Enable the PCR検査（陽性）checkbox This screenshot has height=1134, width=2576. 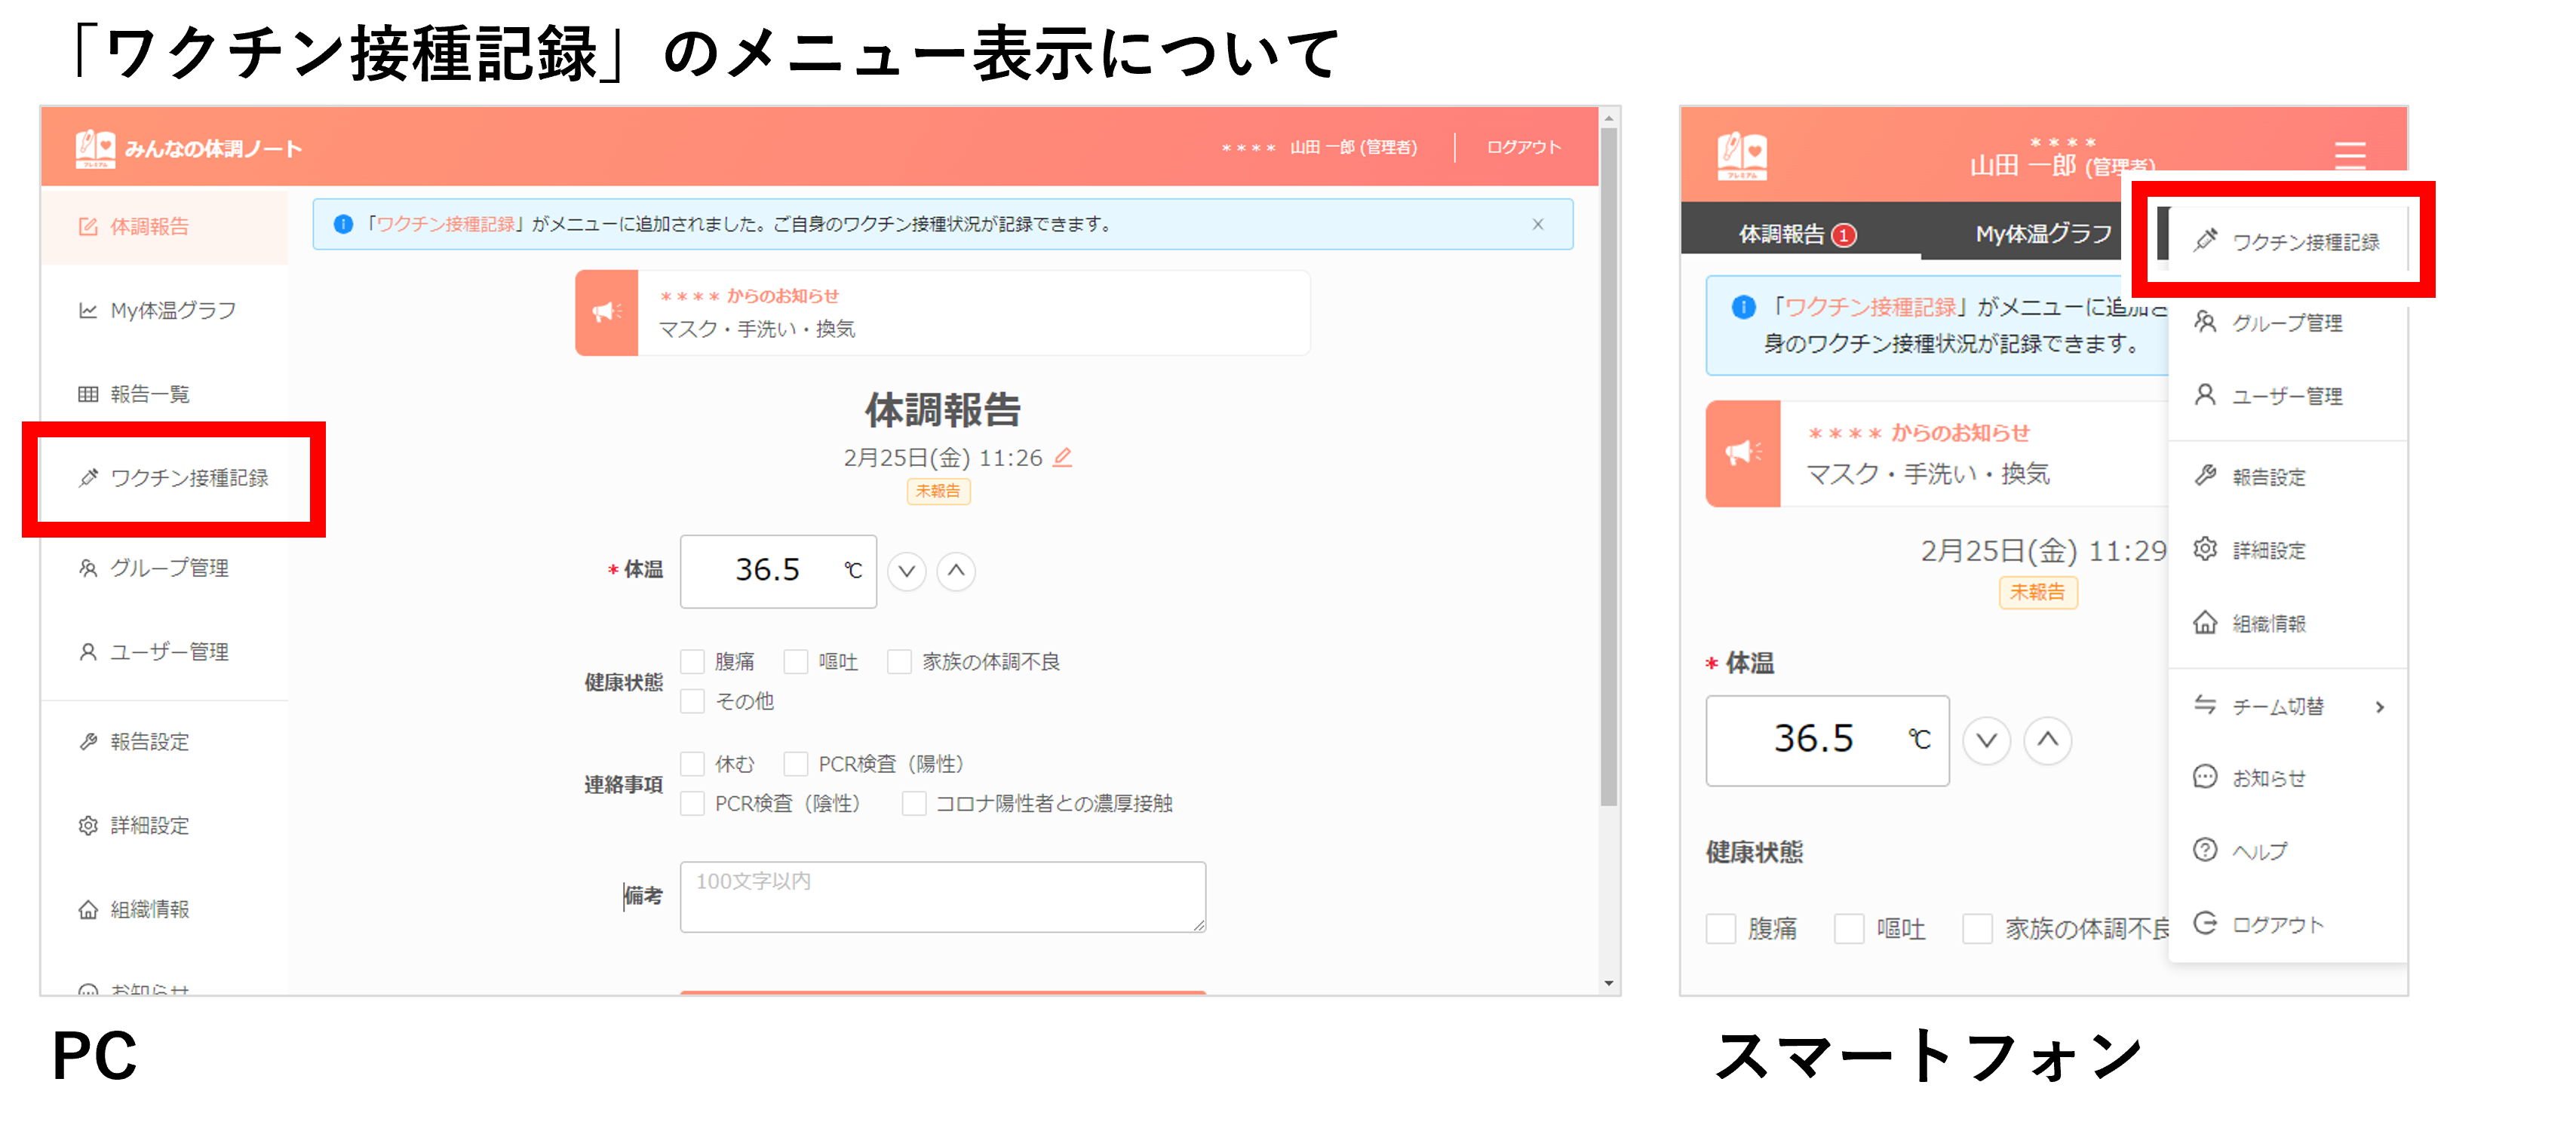pos(797,764)
